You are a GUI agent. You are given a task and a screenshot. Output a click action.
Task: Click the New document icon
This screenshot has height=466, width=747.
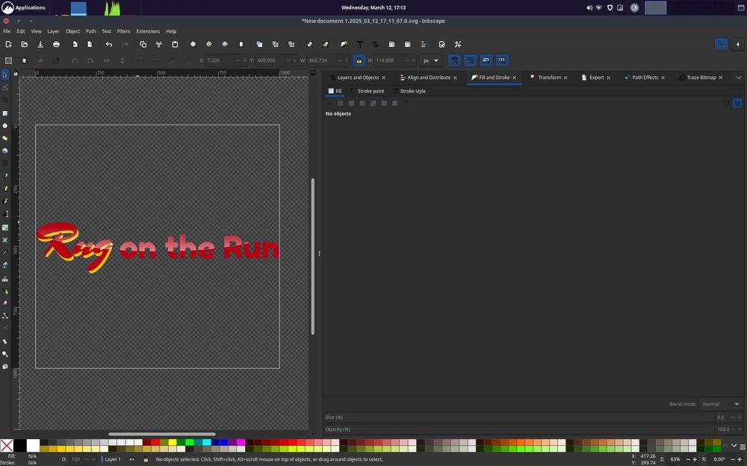coord(8,44)
